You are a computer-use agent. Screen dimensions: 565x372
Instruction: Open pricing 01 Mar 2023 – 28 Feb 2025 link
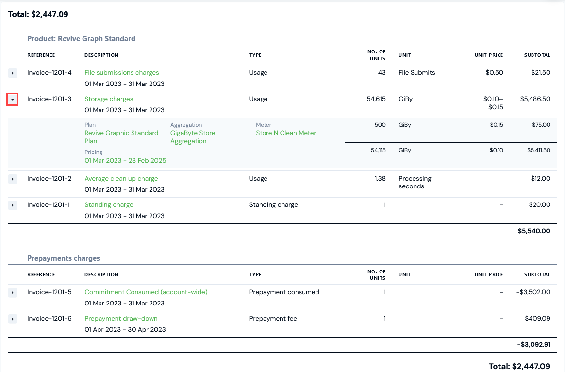coord(125,160)
